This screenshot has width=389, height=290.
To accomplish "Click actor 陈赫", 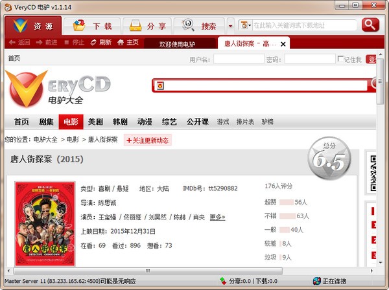I will [180, 217].
